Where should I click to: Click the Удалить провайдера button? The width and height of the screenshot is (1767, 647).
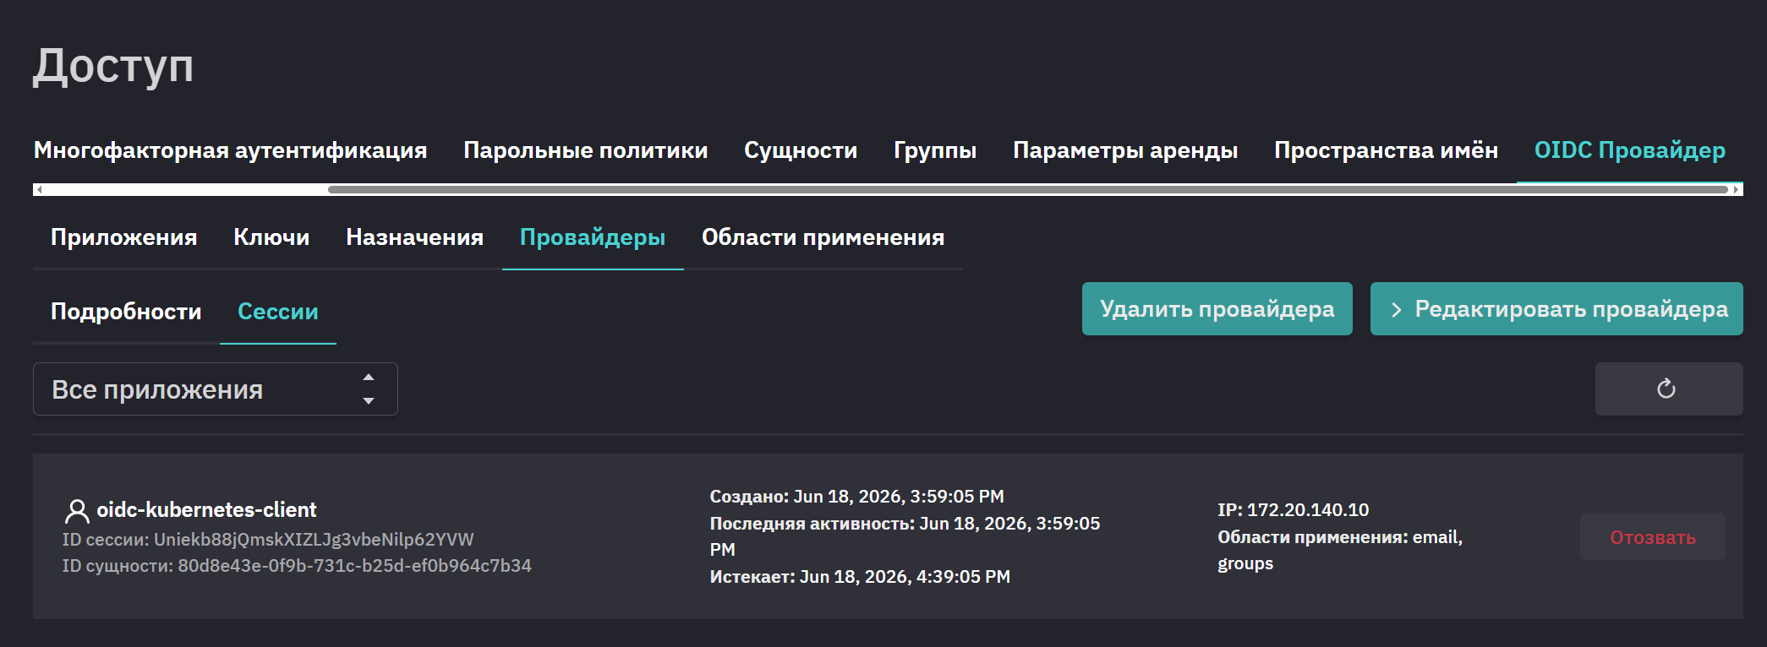pyautogui.click(x=1217, y=309)
